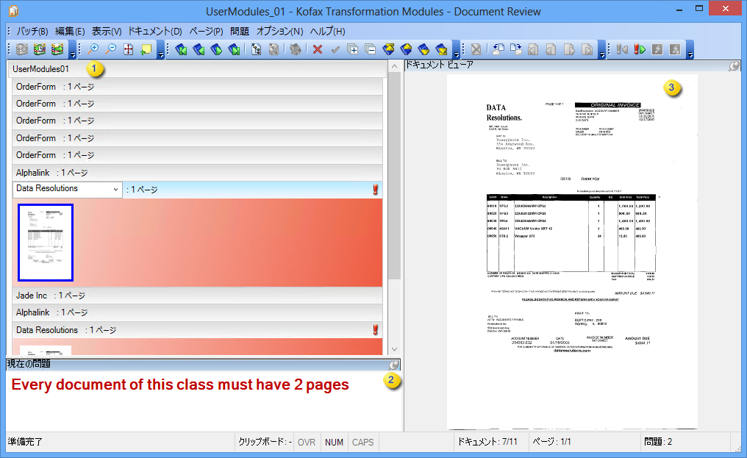
Task: Open the Data Resolutions class dropdown
Action: (116, 190)
